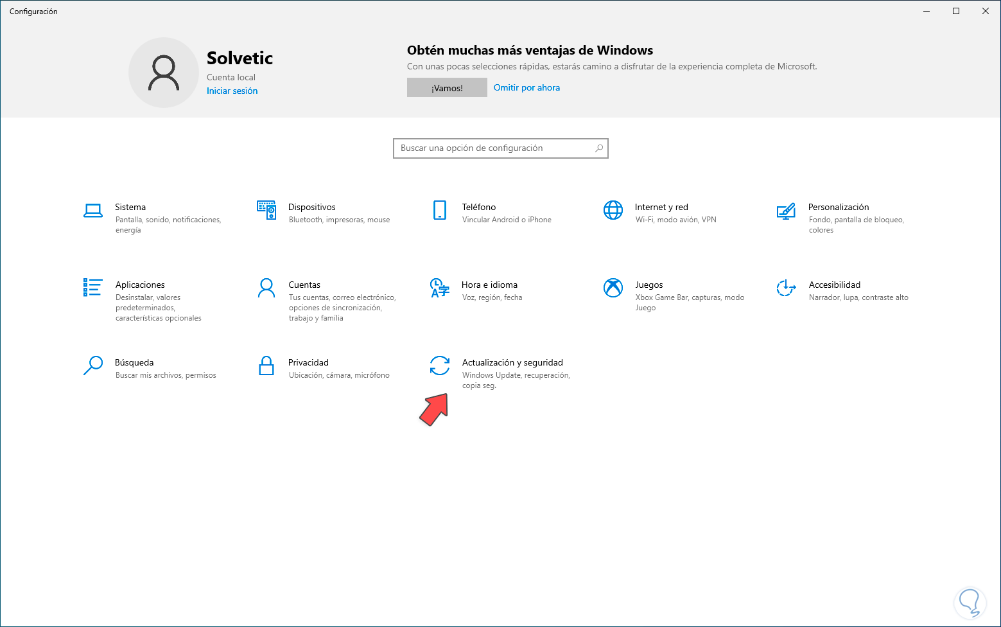The height and width of the screenshot is (627, 1001).
Task: Select the Teléfono phone icon
Action: pos(440,210)
